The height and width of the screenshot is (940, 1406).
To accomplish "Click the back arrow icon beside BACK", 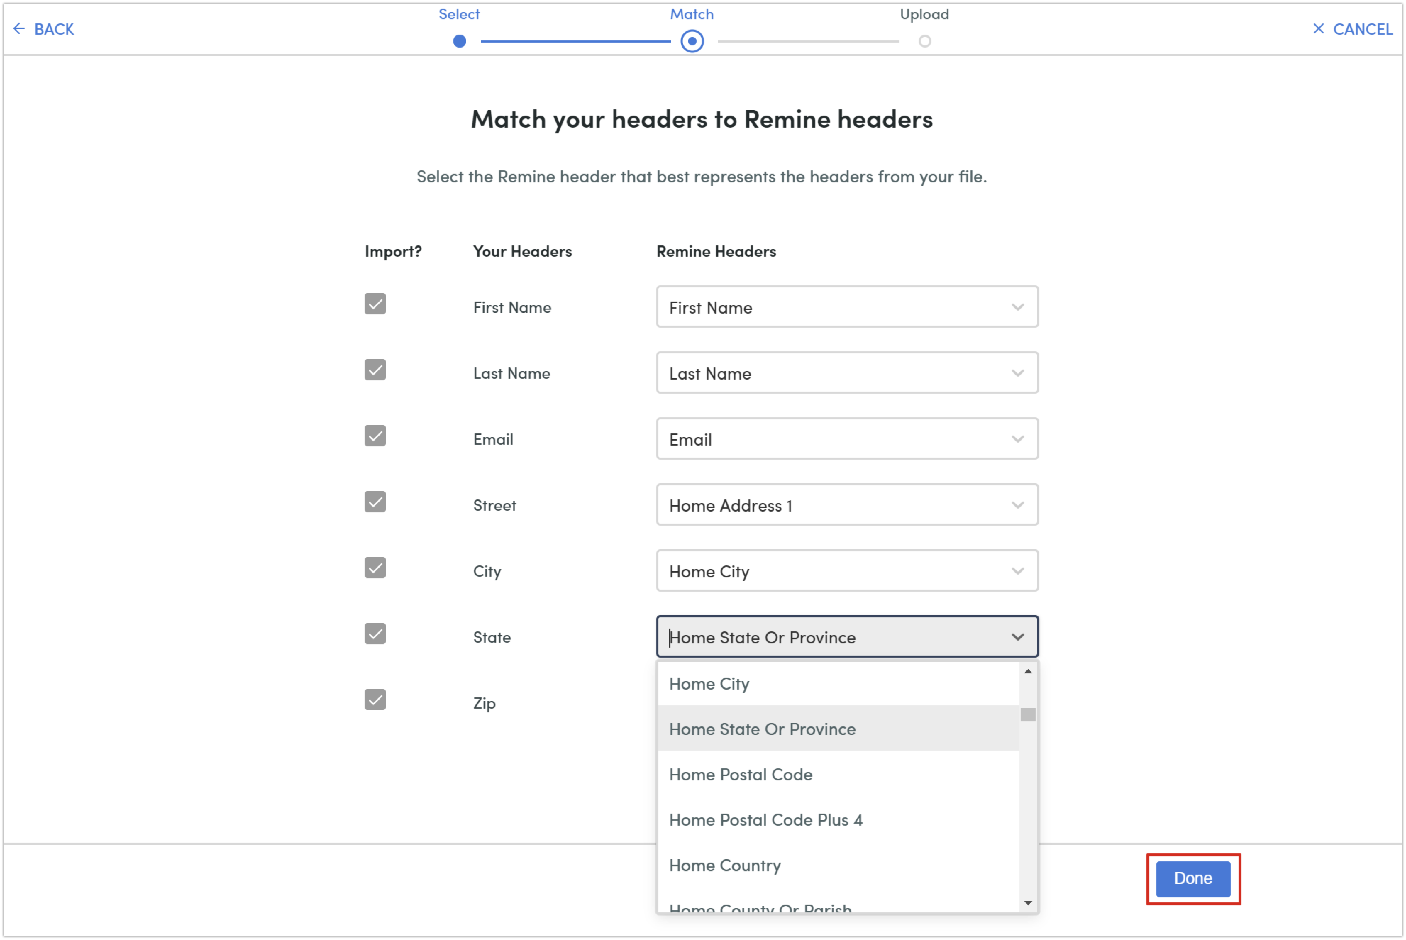I will [19, 28].
